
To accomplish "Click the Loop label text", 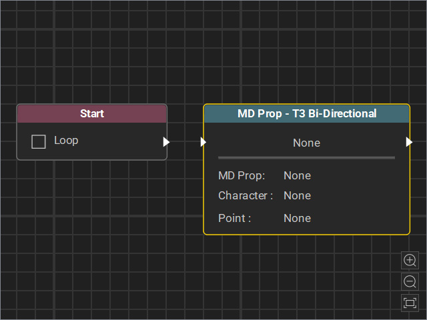I will [66, 141].
